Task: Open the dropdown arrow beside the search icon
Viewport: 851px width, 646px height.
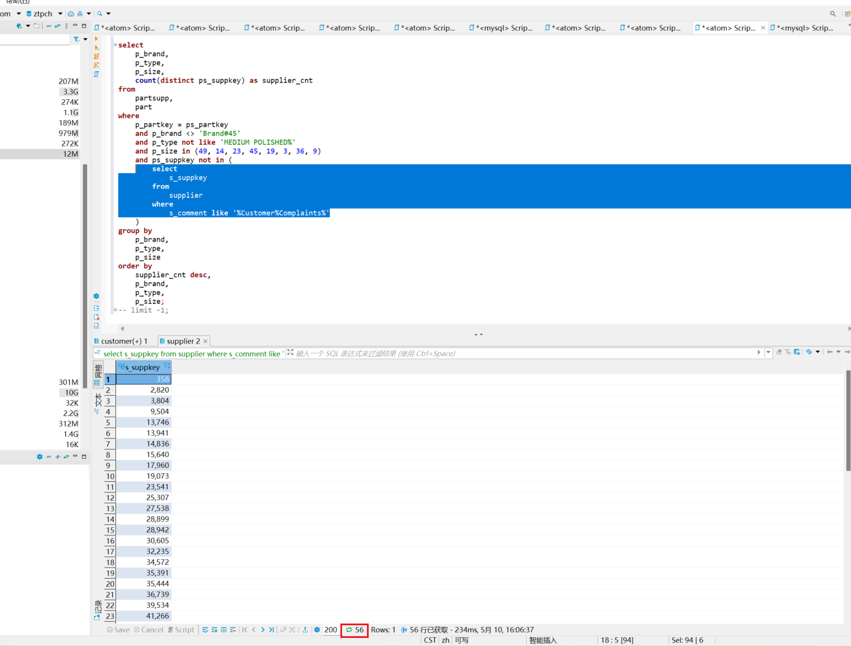Action: click(108, 13)
